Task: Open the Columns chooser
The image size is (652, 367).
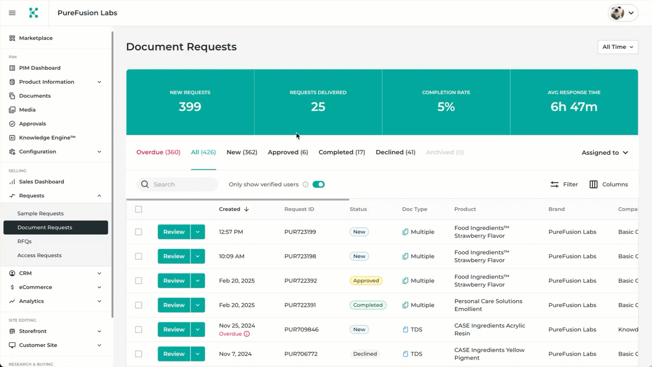Action: click(x=608, y=184)
